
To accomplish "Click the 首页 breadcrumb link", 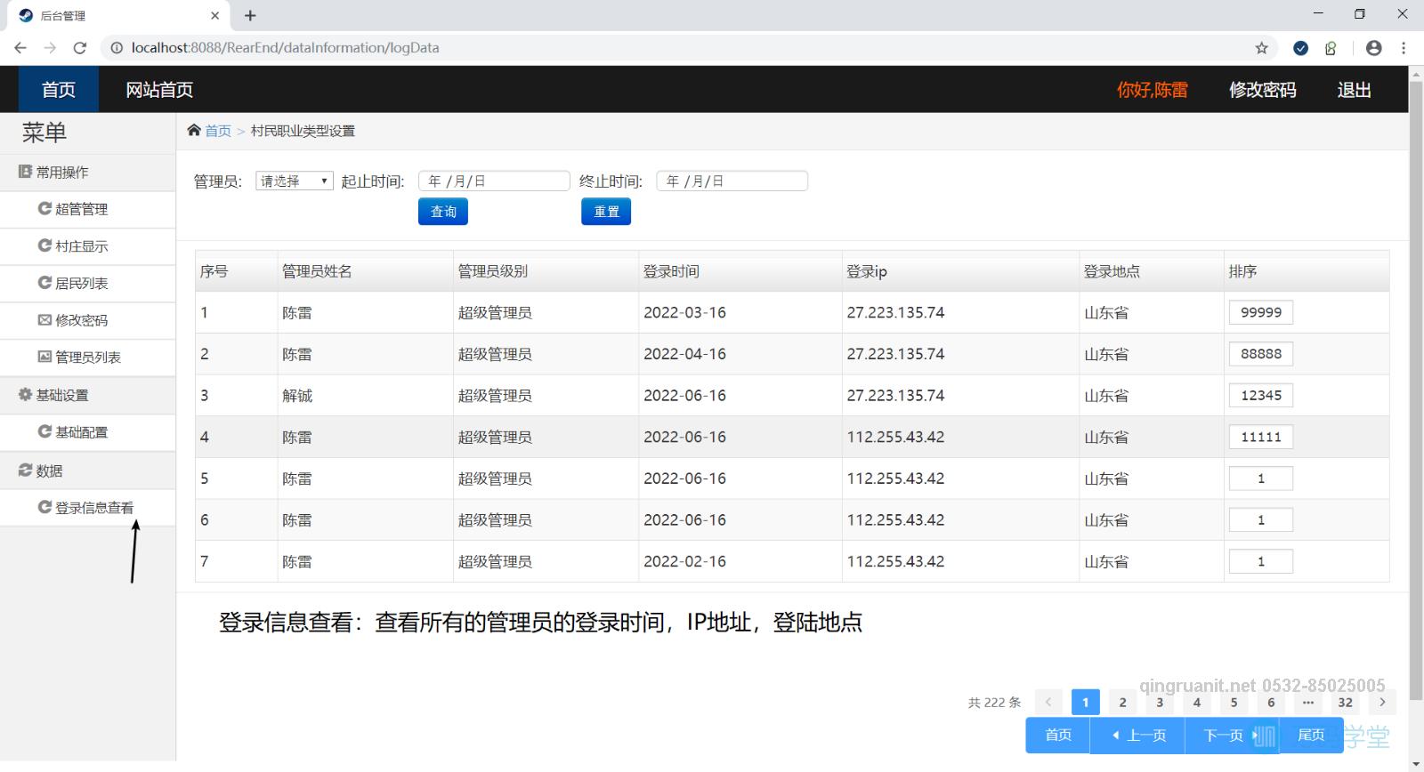I will (218, 131).
